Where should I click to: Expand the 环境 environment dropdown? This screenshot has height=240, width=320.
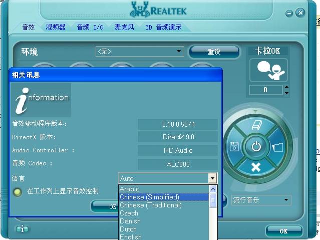pos(179,51)
